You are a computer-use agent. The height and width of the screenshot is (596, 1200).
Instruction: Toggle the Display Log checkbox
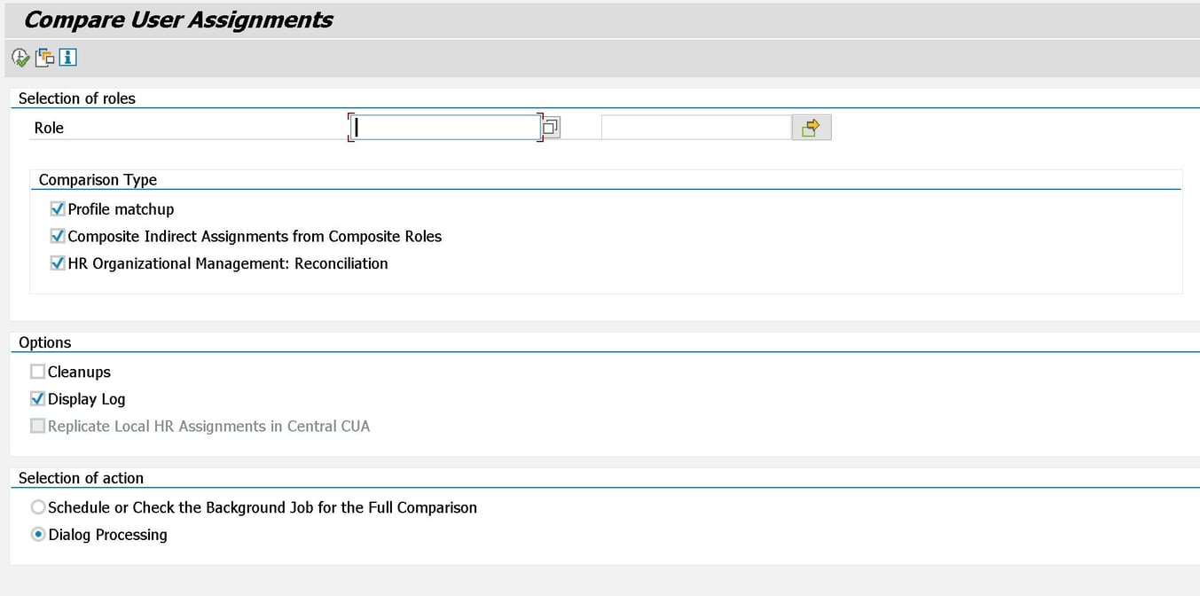pyautogui.click(x=37, y=398)
